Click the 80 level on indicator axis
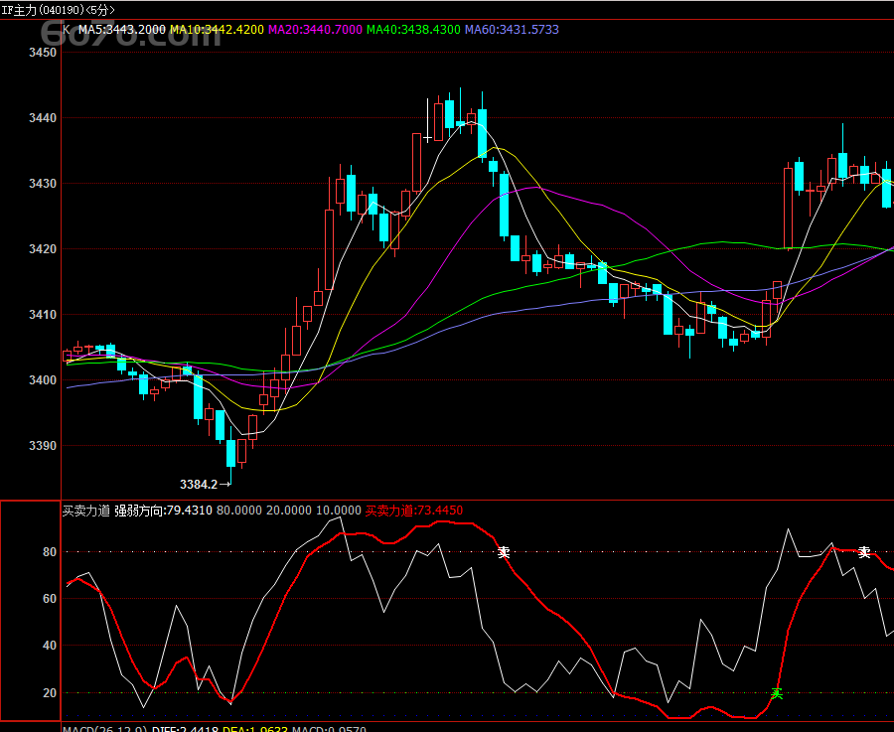894x732 pixels. (48, 552)
